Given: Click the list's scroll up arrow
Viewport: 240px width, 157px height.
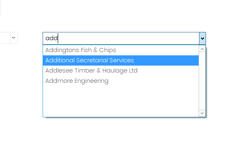Looking at the screenshot, I should click(x=202, y=49).
